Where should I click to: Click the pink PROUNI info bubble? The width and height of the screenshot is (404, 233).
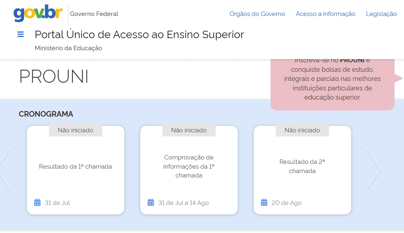tap(333, 85)
